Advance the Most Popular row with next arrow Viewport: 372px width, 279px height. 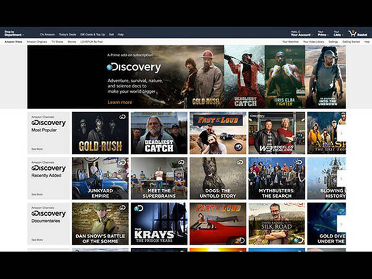point(342,133)
